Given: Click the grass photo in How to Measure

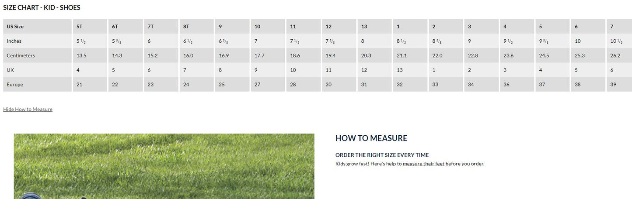Looking at the screenshot, I should pyautogui.click(x=164, y=166).
